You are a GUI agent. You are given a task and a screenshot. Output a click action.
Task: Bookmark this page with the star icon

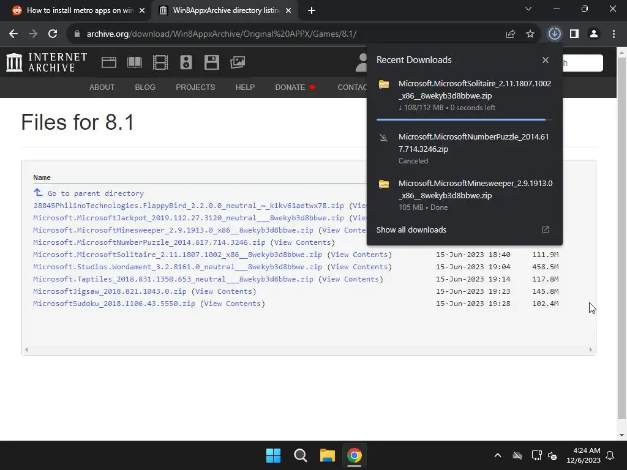click(x=530, y=34)
